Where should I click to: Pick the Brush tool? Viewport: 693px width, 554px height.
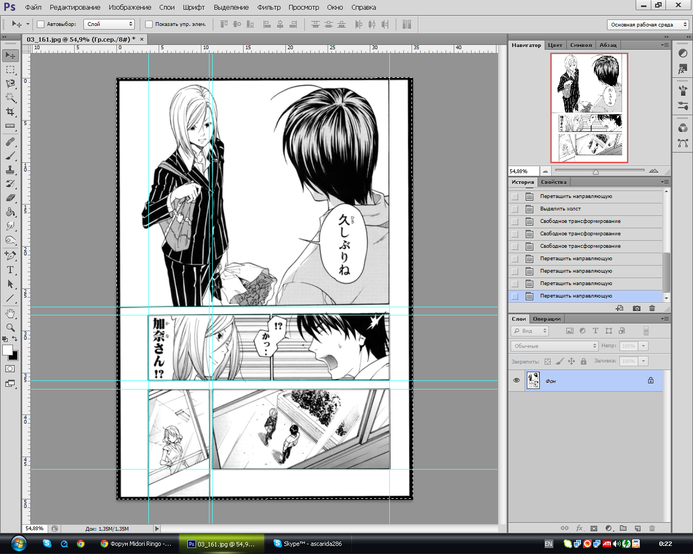pyautogui.click(x=10, y=156)
